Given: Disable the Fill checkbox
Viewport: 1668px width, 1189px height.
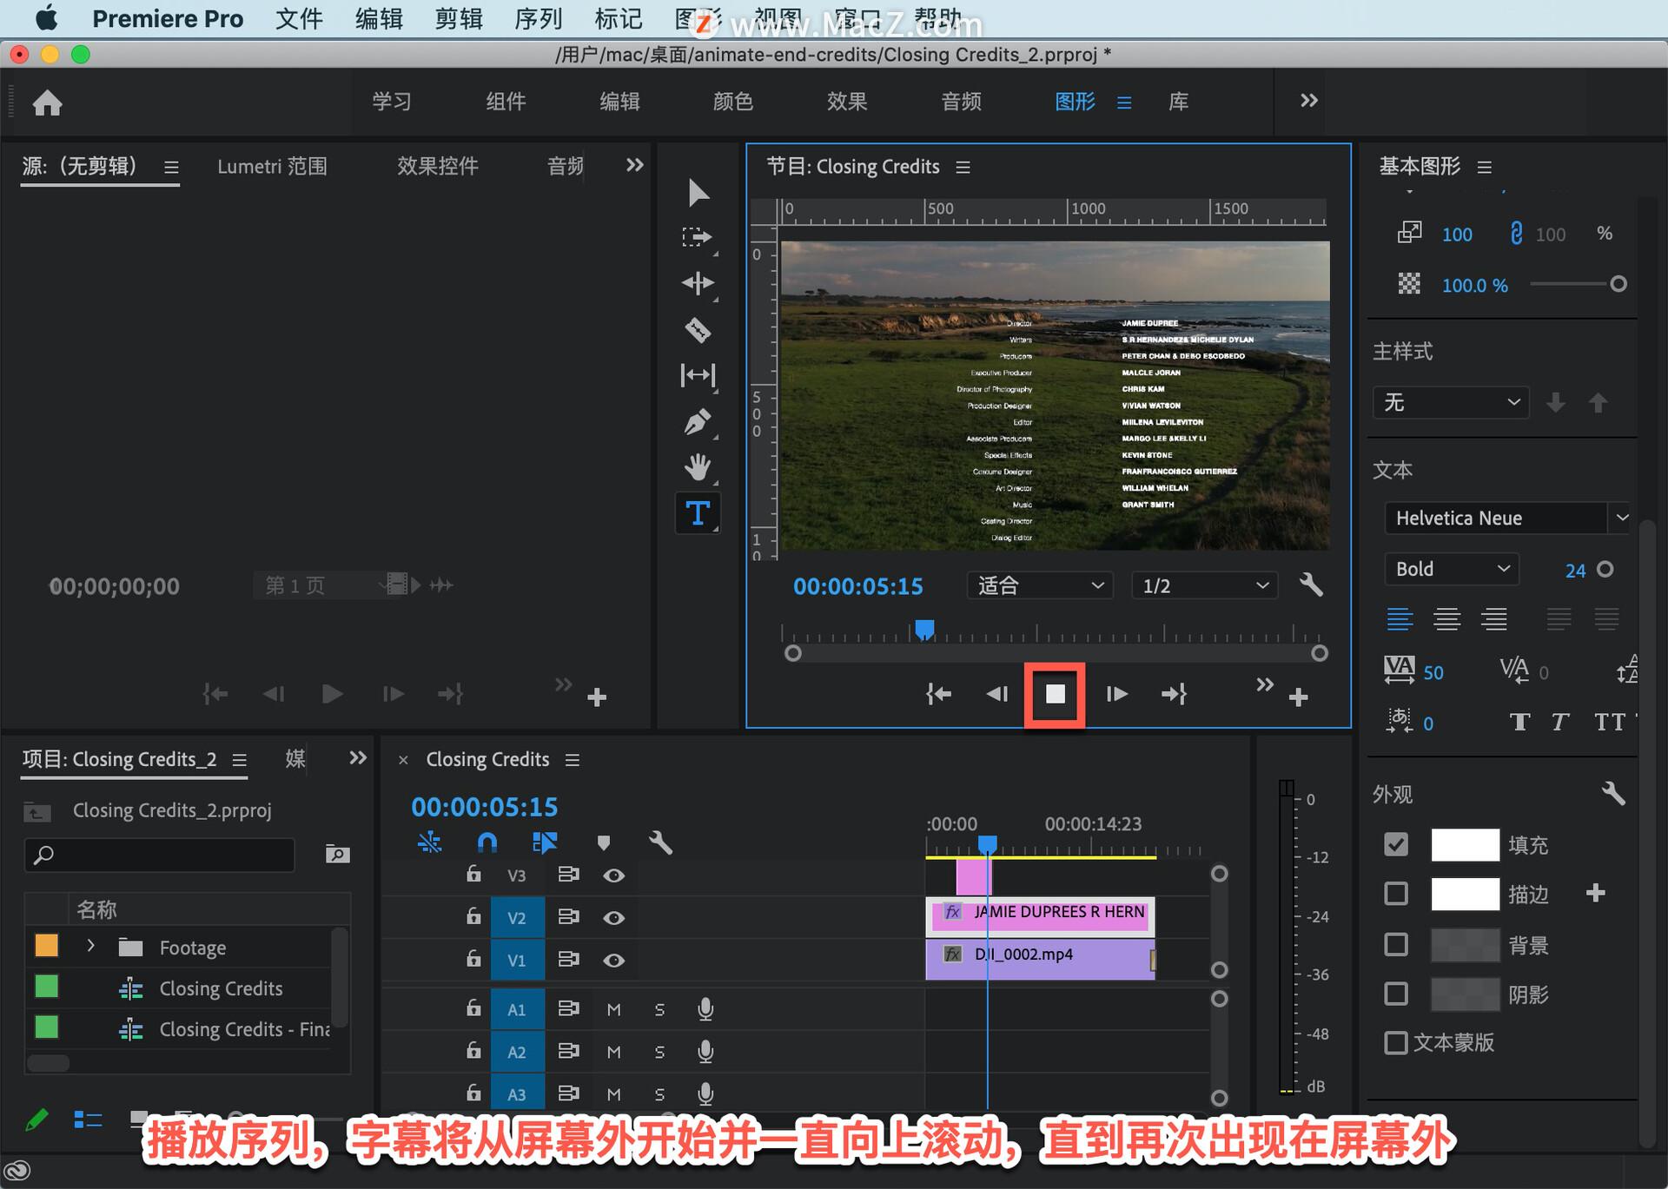Looking at the screenshot, I should click(1396, 844).
